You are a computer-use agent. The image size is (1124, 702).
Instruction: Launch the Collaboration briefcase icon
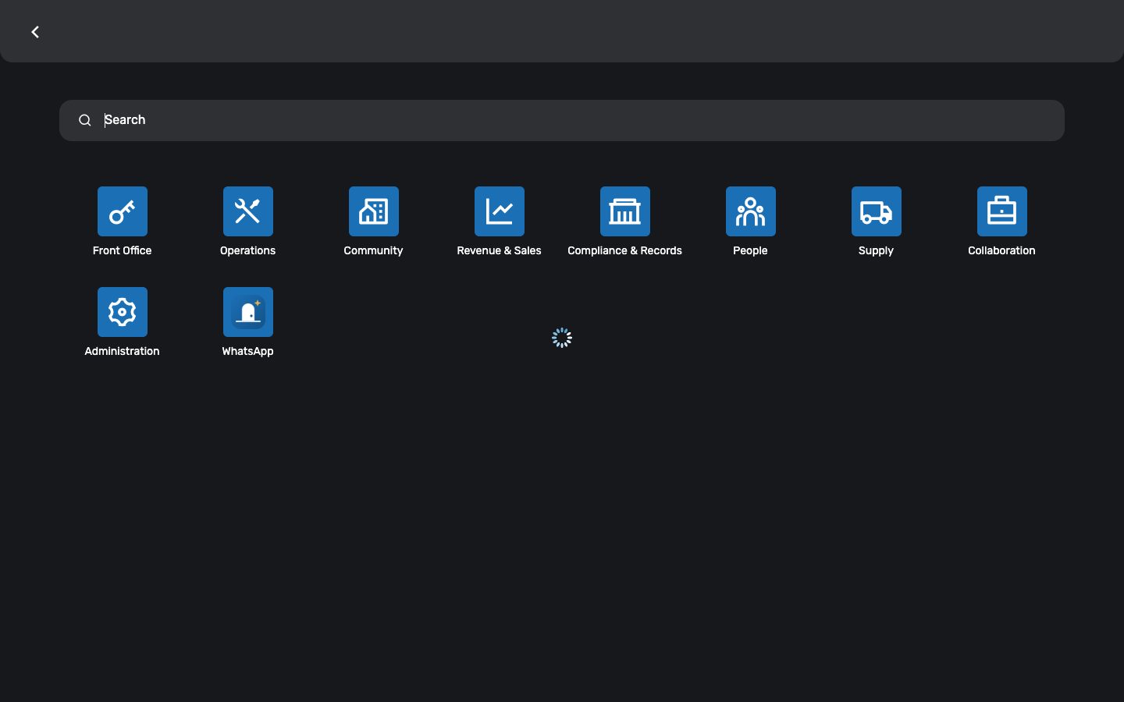[x=1002, y=211]
